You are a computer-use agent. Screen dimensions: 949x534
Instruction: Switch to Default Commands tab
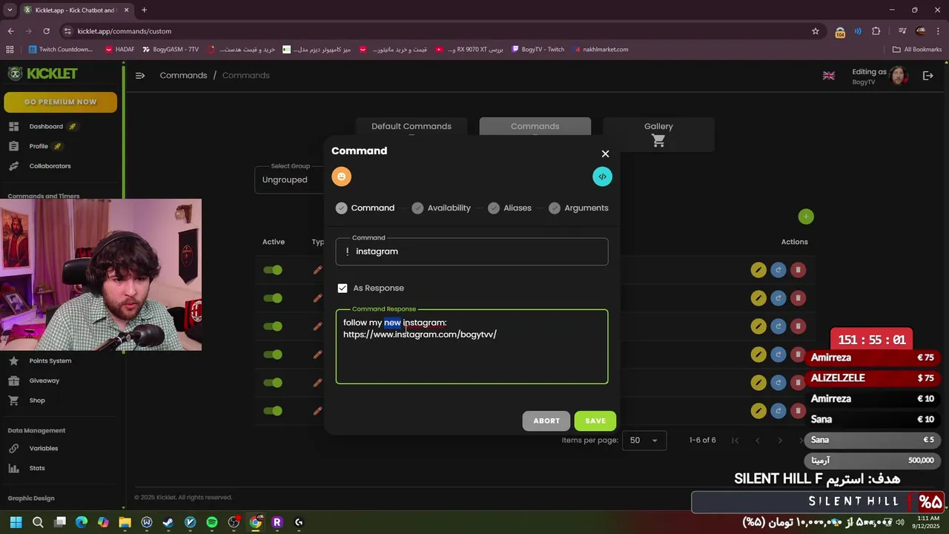[x=411, y=126]
